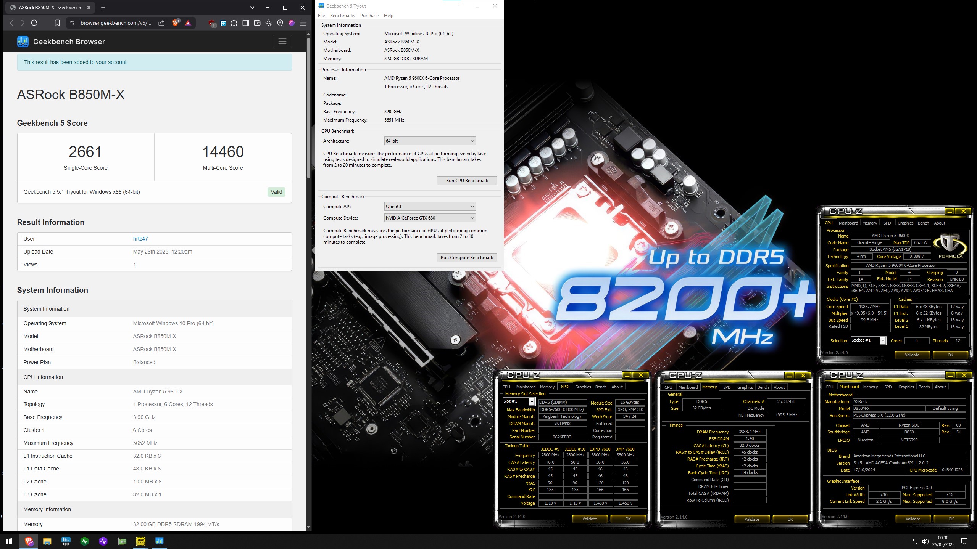Switch to Graphics tab in CPU-Z SPD window
This screenshot has height=549, width=977.
tap(583, 387)
